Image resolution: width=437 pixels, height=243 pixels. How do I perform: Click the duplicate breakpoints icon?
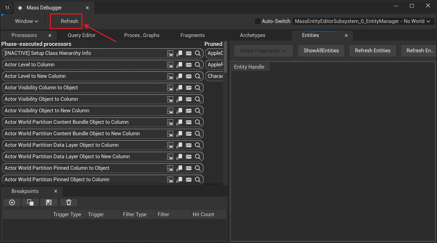(30, 202)
